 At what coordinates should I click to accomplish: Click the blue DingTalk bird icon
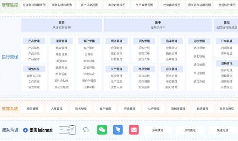(x=118, y=130)
